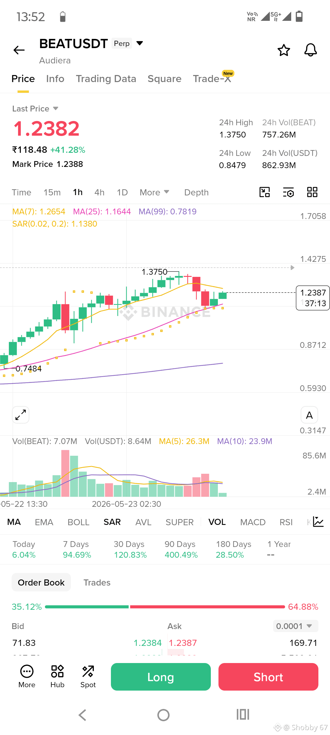Image resolution: width=330 pixels, height=735 pixels.
Task: Switch to the Trades tab
Action: click(97, 582)
